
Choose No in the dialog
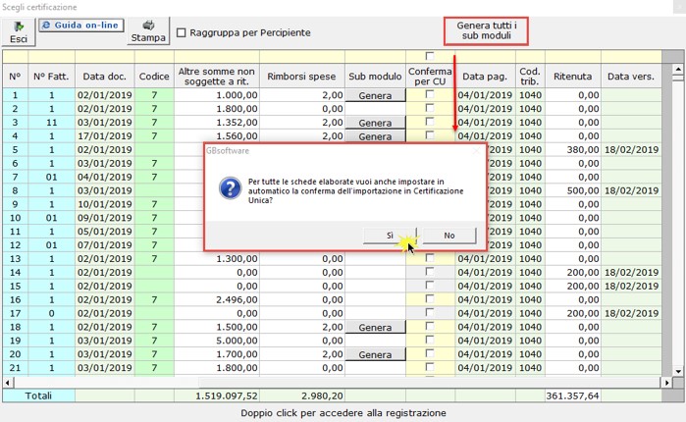coord(449,236)
